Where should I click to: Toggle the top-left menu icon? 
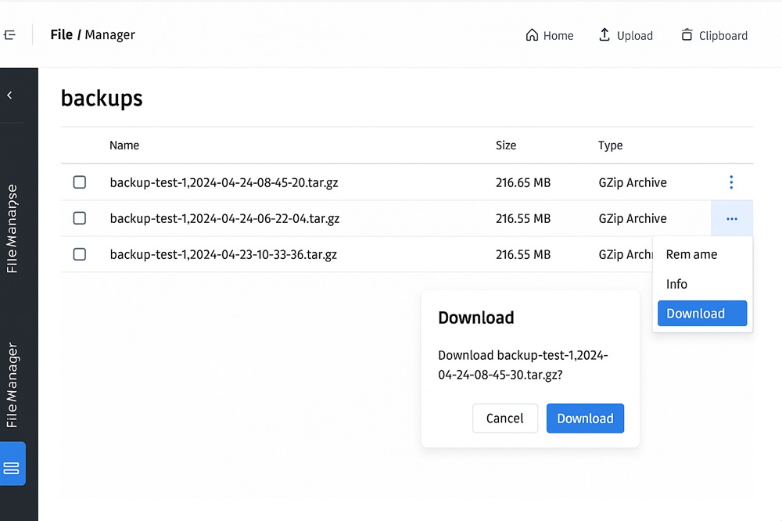[x=9, y=35]
